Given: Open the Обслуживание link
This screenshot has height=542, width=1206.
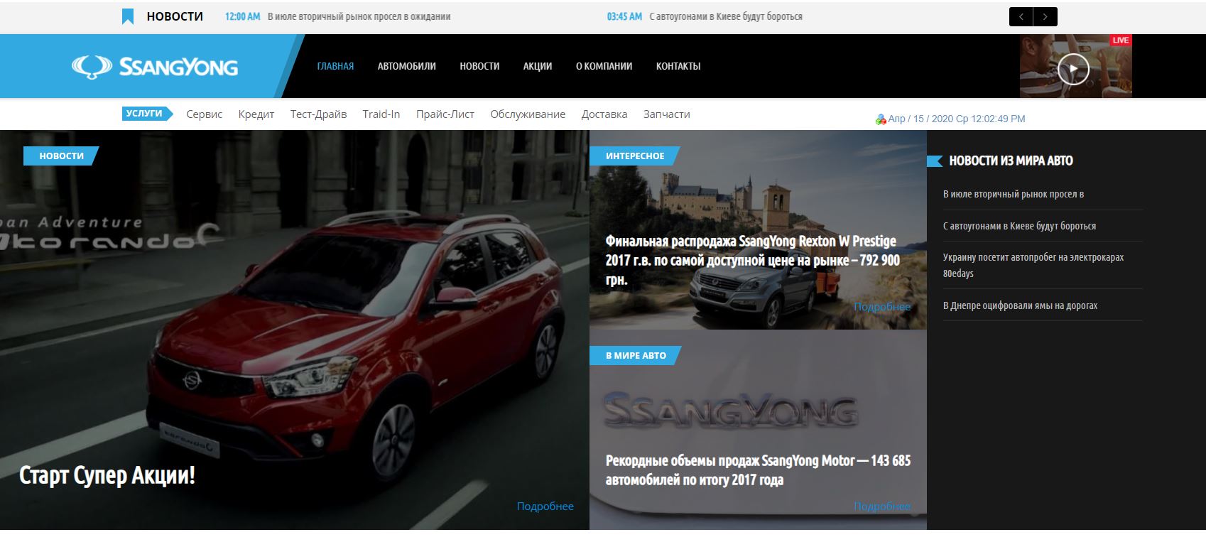Looking at the screenshot, I should 528,114.
